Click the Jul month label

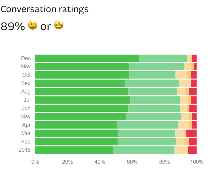[27, 100]
